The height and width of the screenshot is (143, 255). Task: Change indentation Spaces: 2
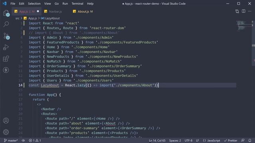[x=175, y=140]
